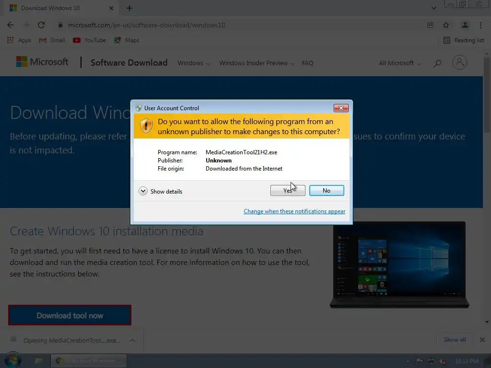Open the file explorer taskbar icon
This screenshot has width=491, height=368.
click(38, 361)
